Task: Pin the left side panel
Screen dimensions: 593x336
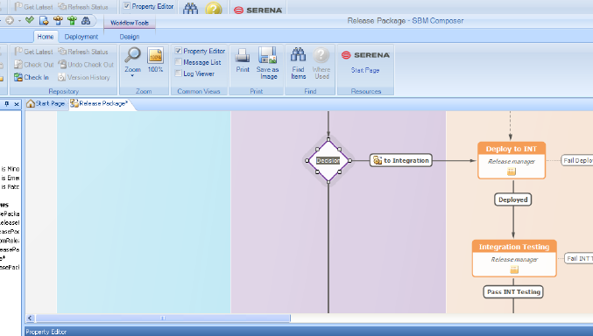Action: 6,104
